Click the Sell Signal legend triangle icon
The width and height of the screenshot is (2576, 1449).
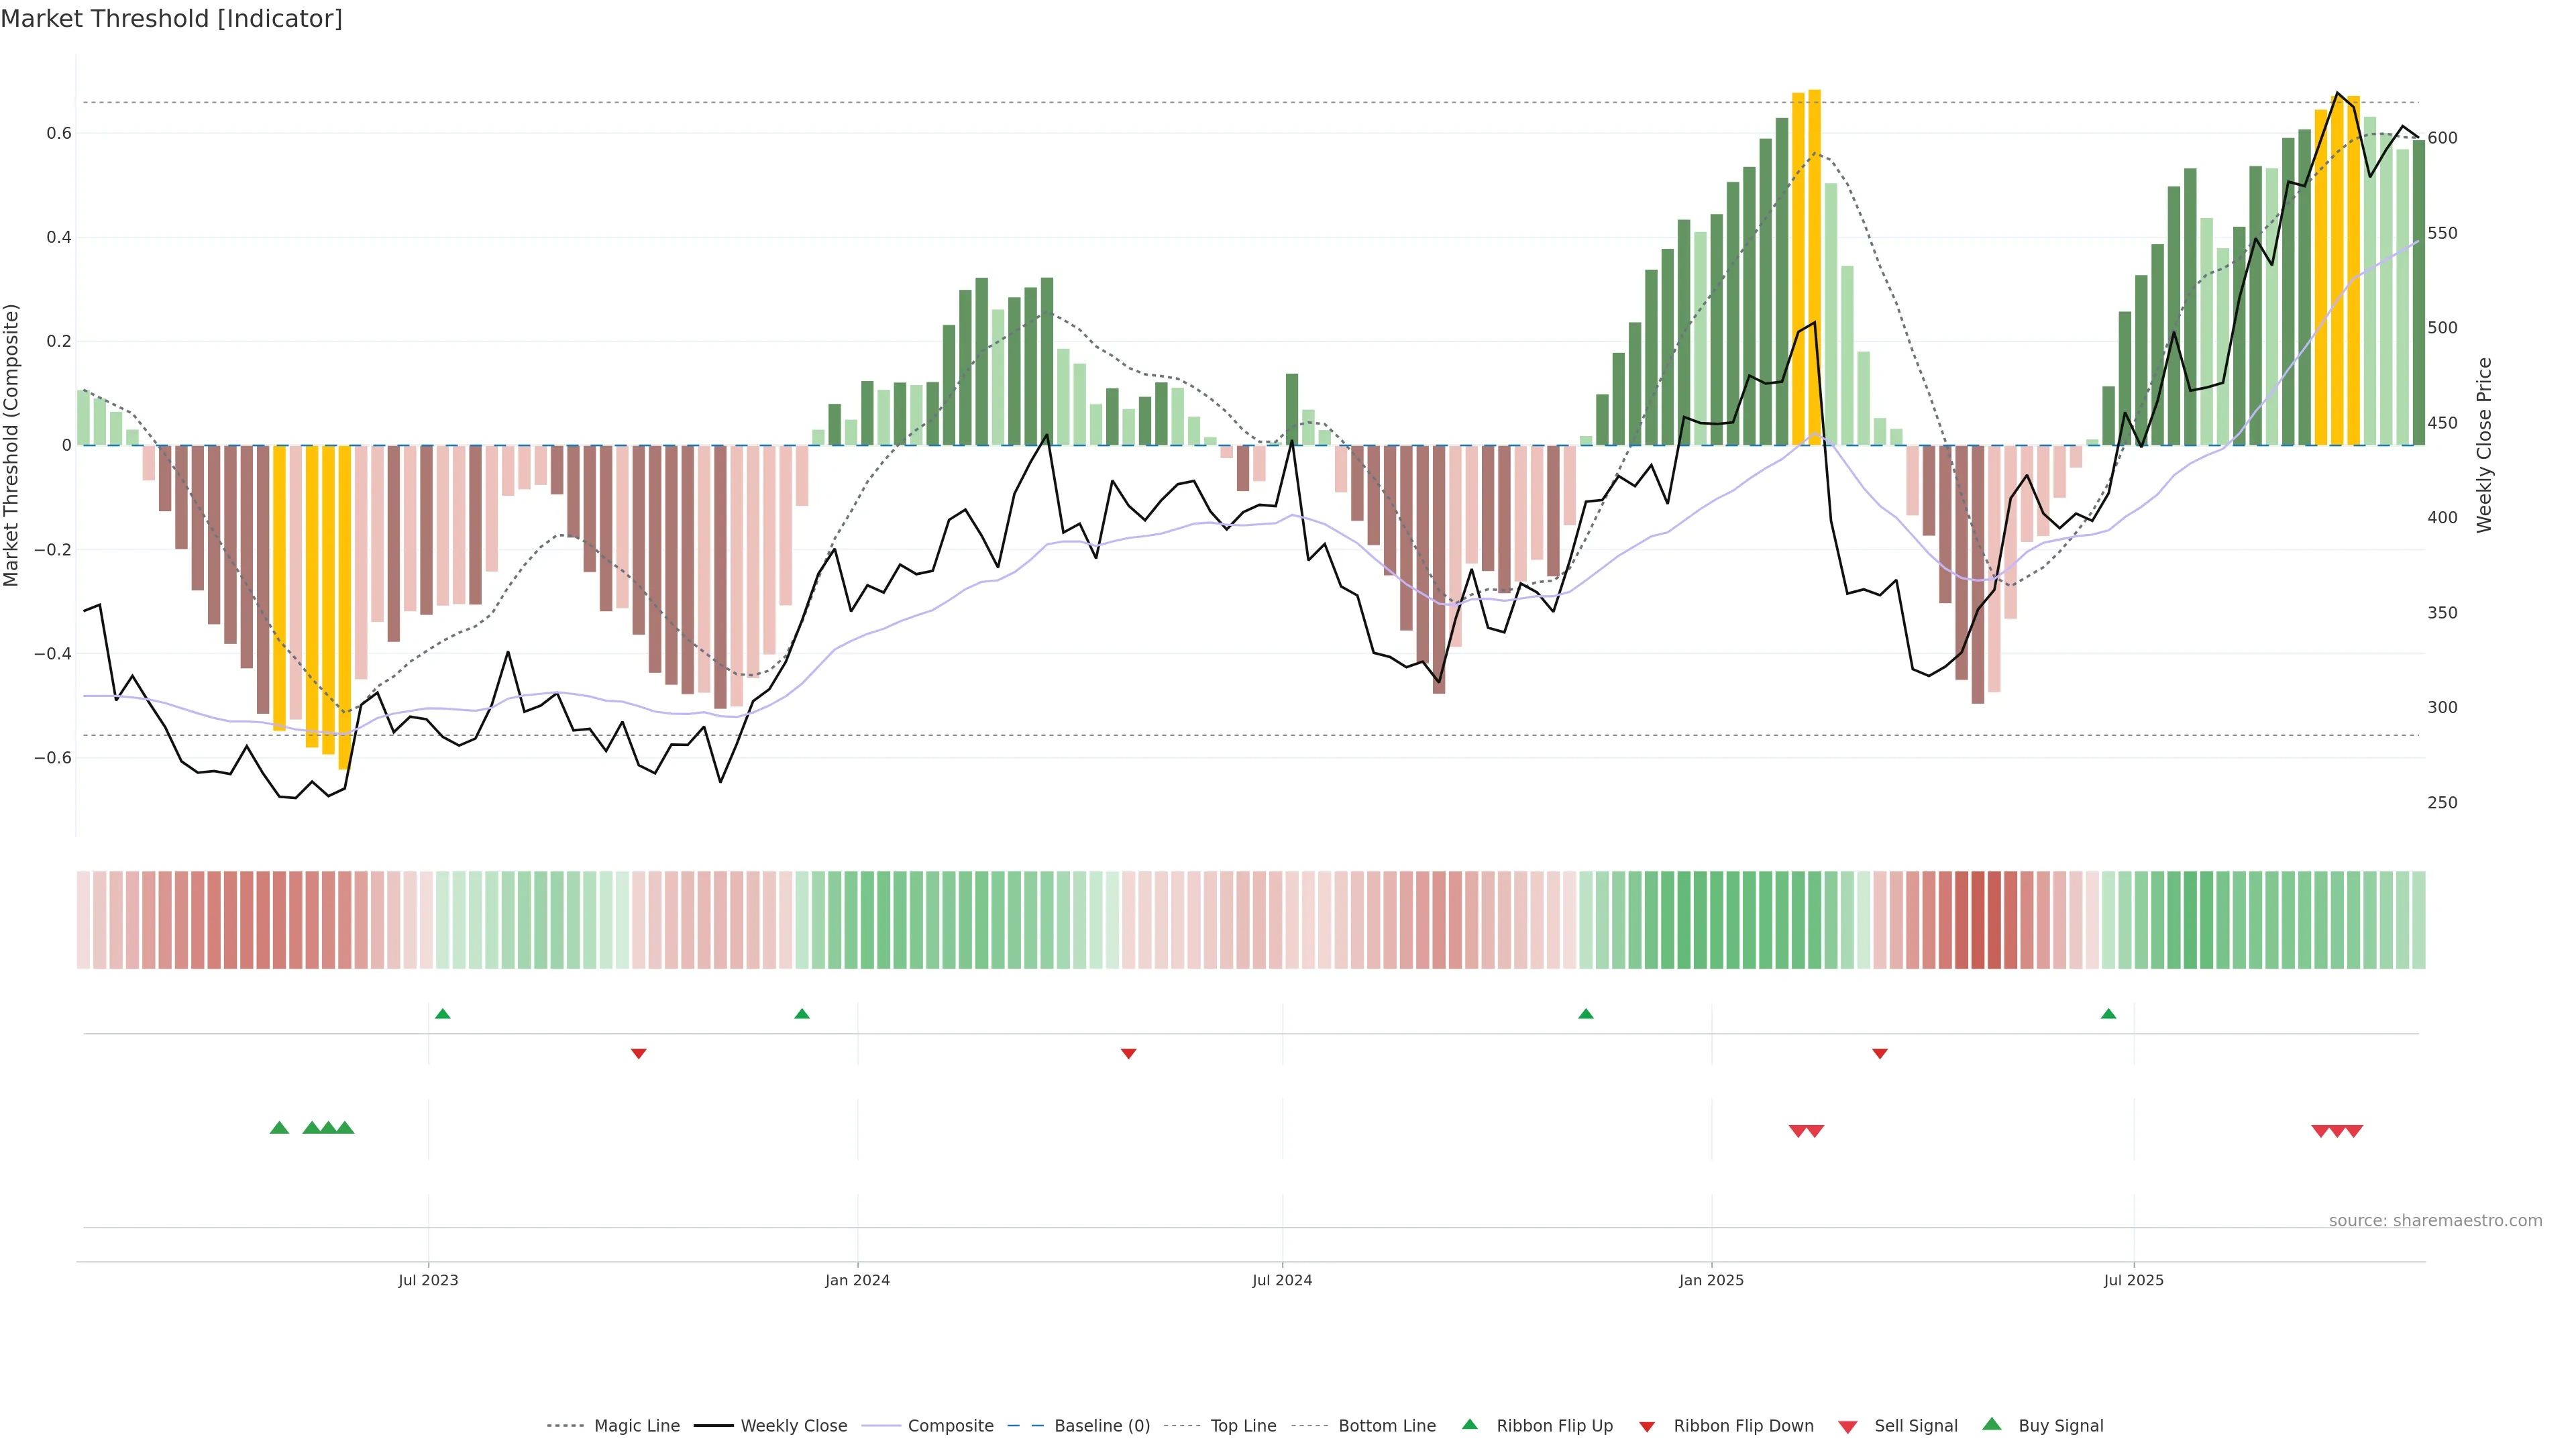tap(1848, 1427)
